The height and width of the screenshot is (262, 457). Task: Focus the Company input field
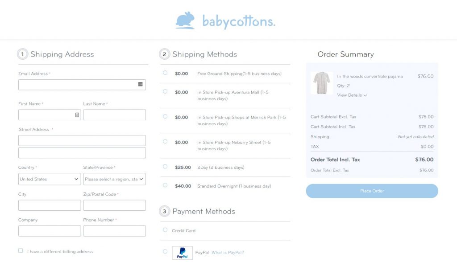[x=50, y=231]
